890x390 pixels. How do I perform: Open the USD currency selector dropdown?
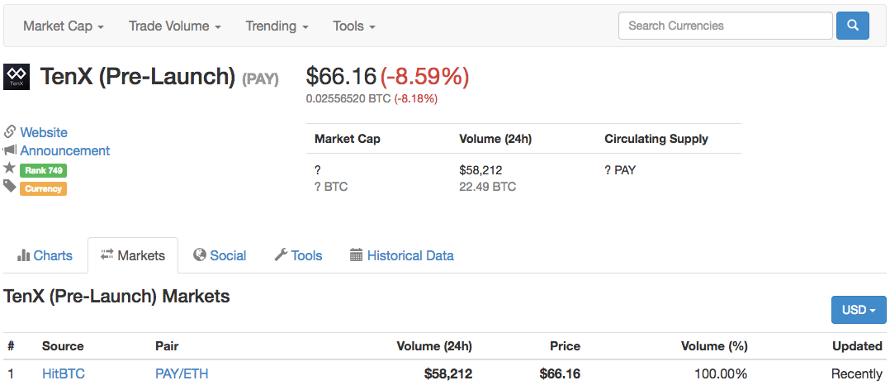(859, 310)
